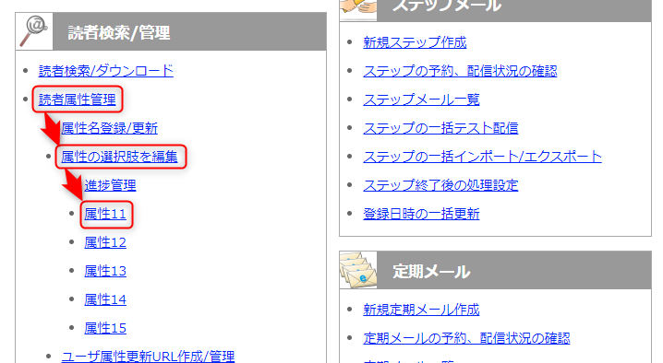View ステップメール一覧
663x363 pixels.
click(421, 100)
